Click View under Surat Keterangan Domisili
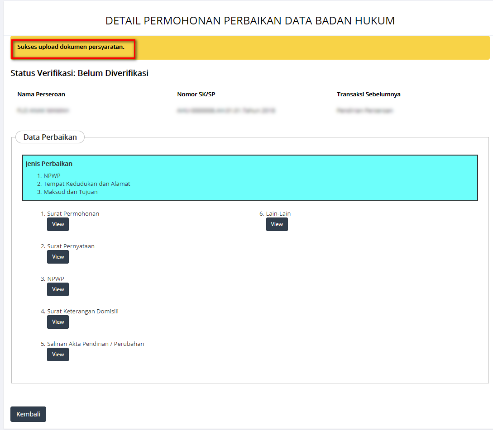 click(x=58, y=322)
